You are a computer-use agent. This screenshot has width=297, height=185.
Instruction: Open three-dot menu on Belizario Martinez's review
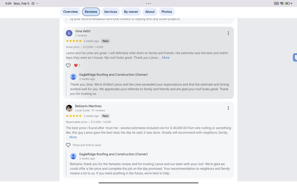pos(228,108)
